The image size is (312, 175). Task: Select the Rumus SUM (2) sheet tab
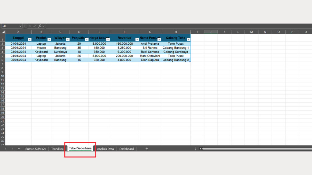pos(35,149)
